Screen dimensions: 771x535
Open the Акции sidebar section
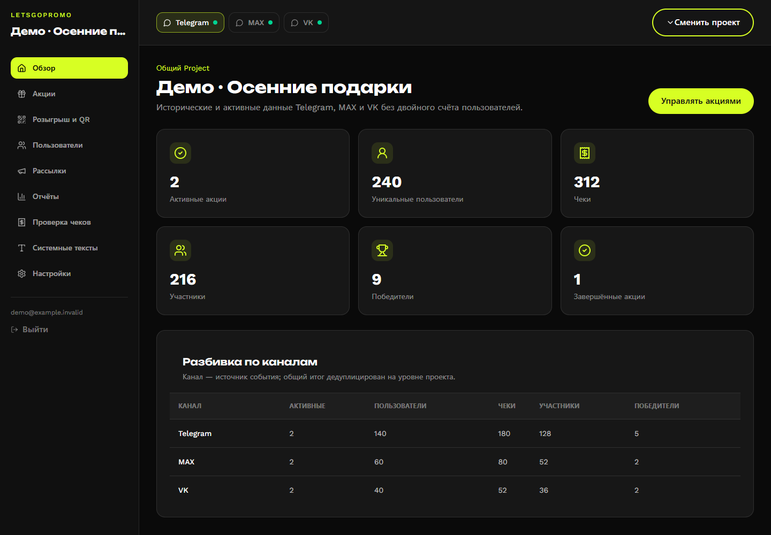(69, 94)
